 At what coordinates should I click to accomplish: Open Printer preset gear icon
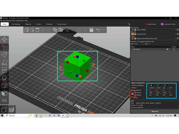click(x=177, y=38)
